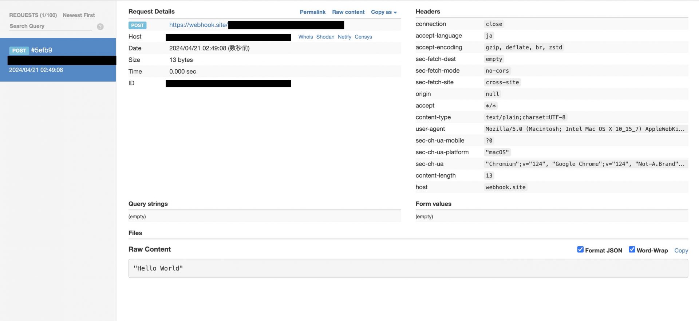
Task: Open the Permalink for this request
Action: point(312,12)
